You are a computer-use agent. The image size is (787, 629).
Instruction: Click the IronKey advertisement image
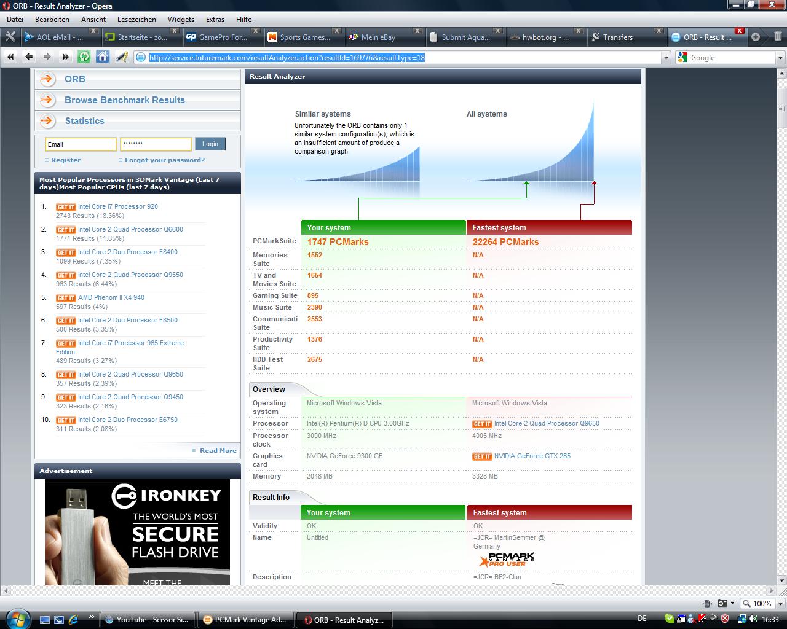point(138,532)
